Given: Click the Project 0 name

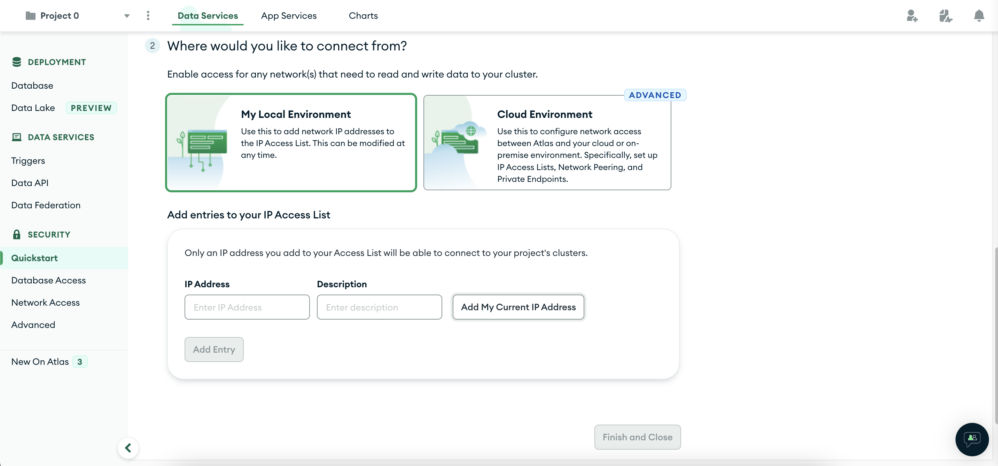Looking at the screenshot, I should pyautogui.click(x=60, y=16).
